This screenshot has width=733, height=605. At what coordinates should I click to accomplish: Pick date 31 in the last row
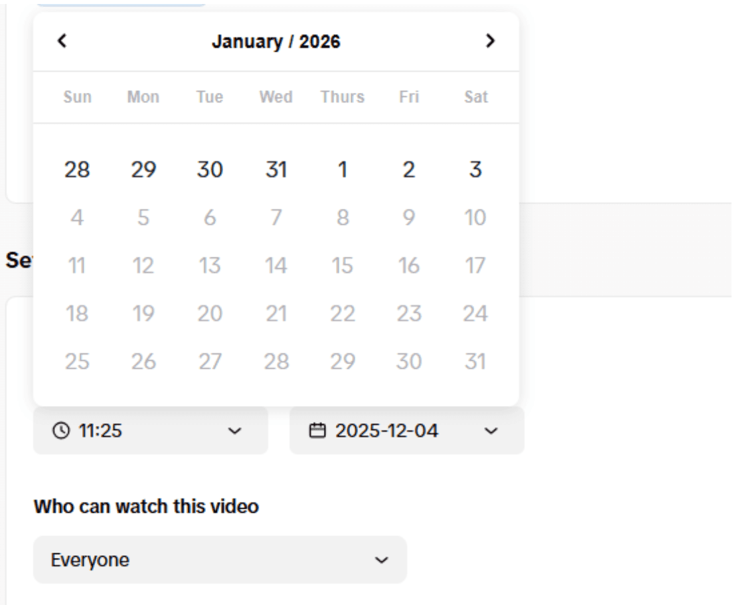[475, 362]
